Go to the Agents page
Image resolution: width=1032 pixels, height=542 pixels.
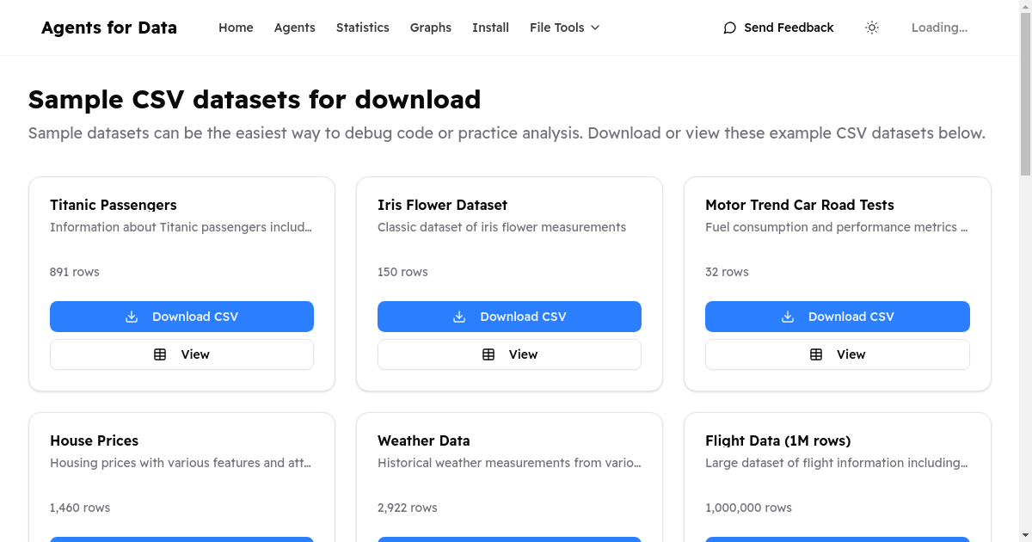coord(294,28)
